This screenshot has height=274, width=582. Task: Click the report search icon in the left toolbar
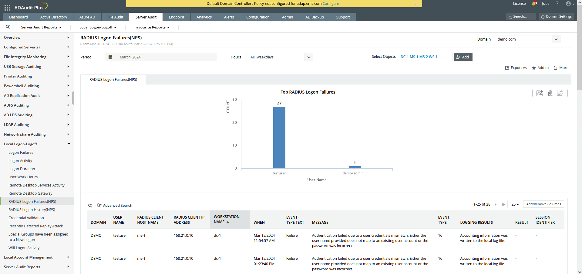click(8, 27)
